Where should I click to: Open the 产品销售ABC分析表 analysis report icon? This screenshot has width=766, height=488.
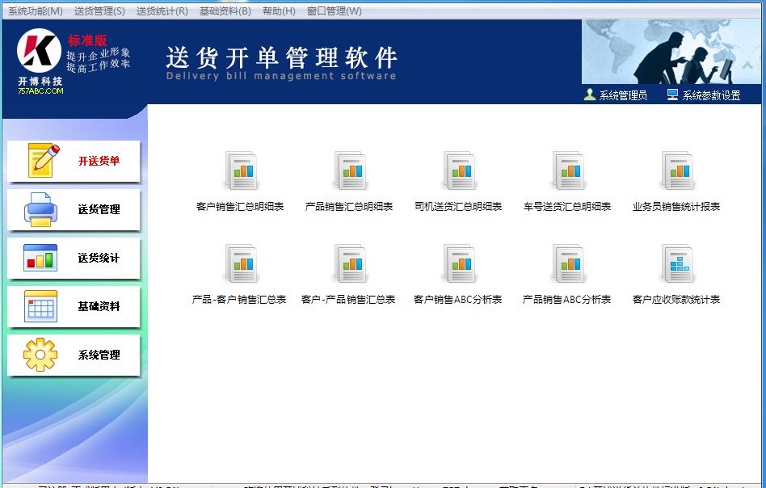tap(568, 264)
